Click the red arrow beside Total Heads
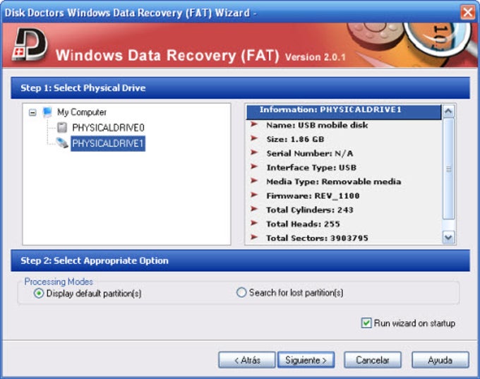This screenshot has height=379, width=480. pos(254,223)
